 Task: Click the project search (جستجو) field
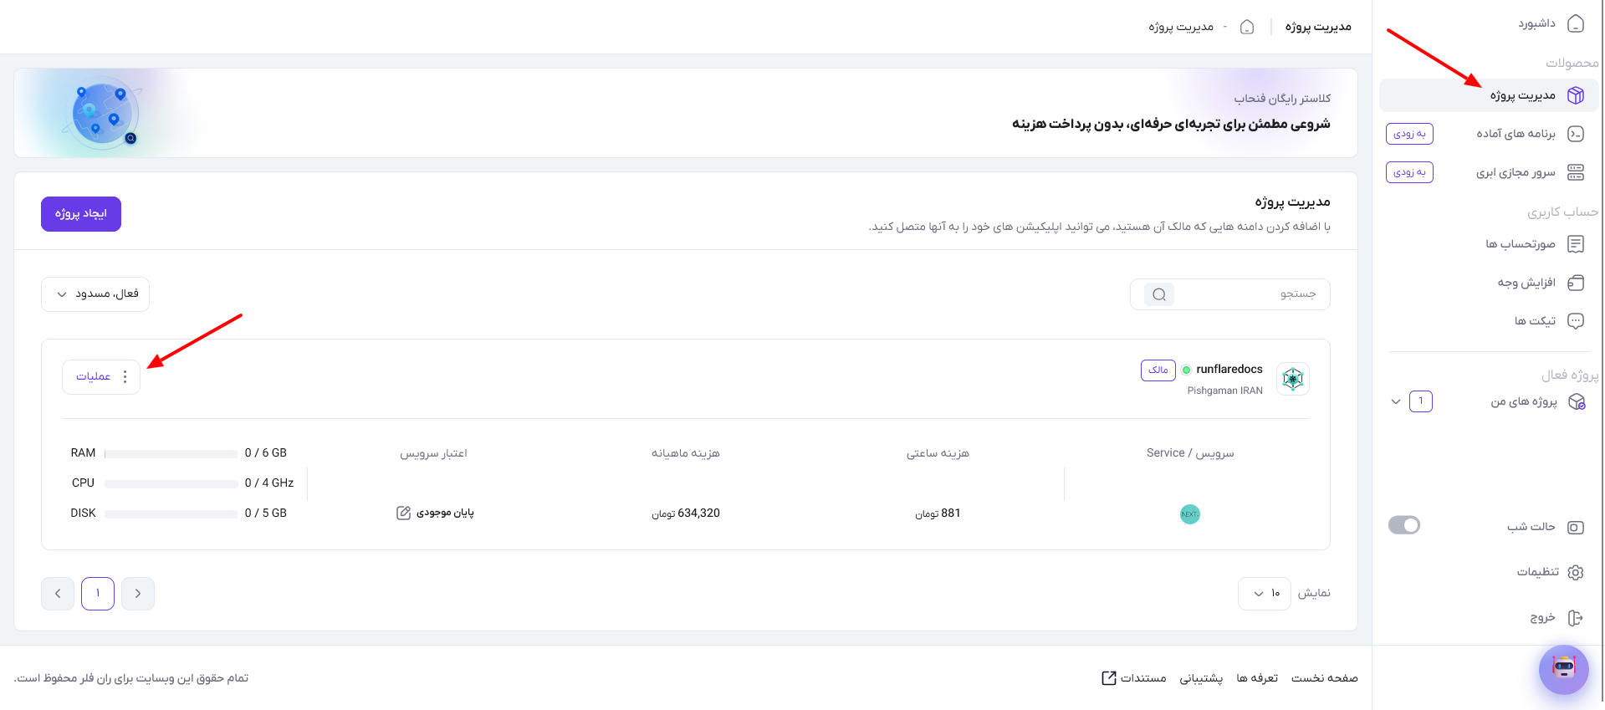[1229, 294]
